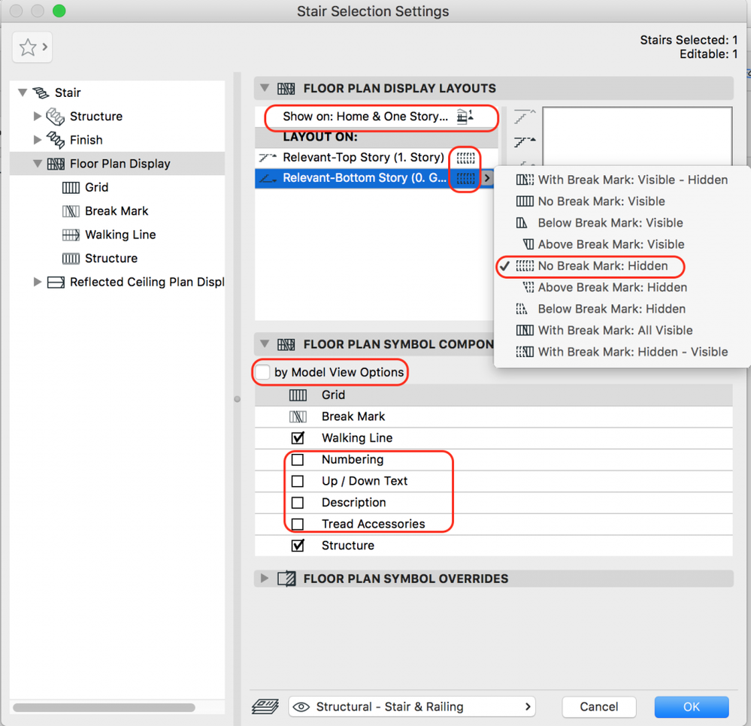Screen dimensions: 751x726
Task: Choose With Break Mark: Hidden - Visible
Action: coord(622,352)
